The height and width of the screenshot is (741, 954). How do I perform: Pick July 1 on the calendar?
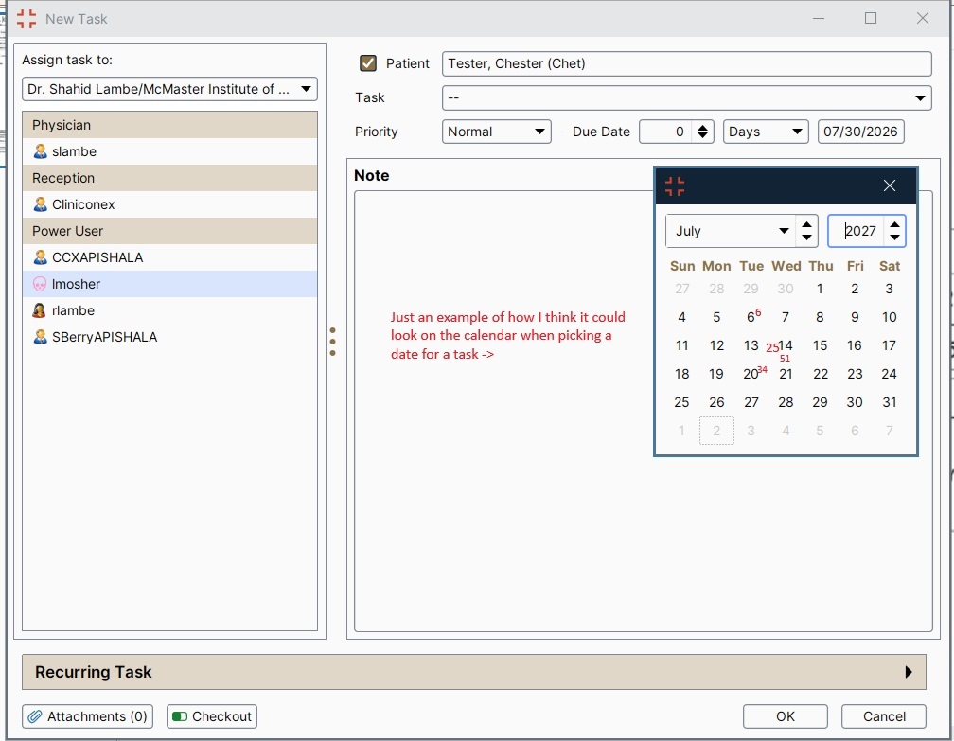(820, 289)
